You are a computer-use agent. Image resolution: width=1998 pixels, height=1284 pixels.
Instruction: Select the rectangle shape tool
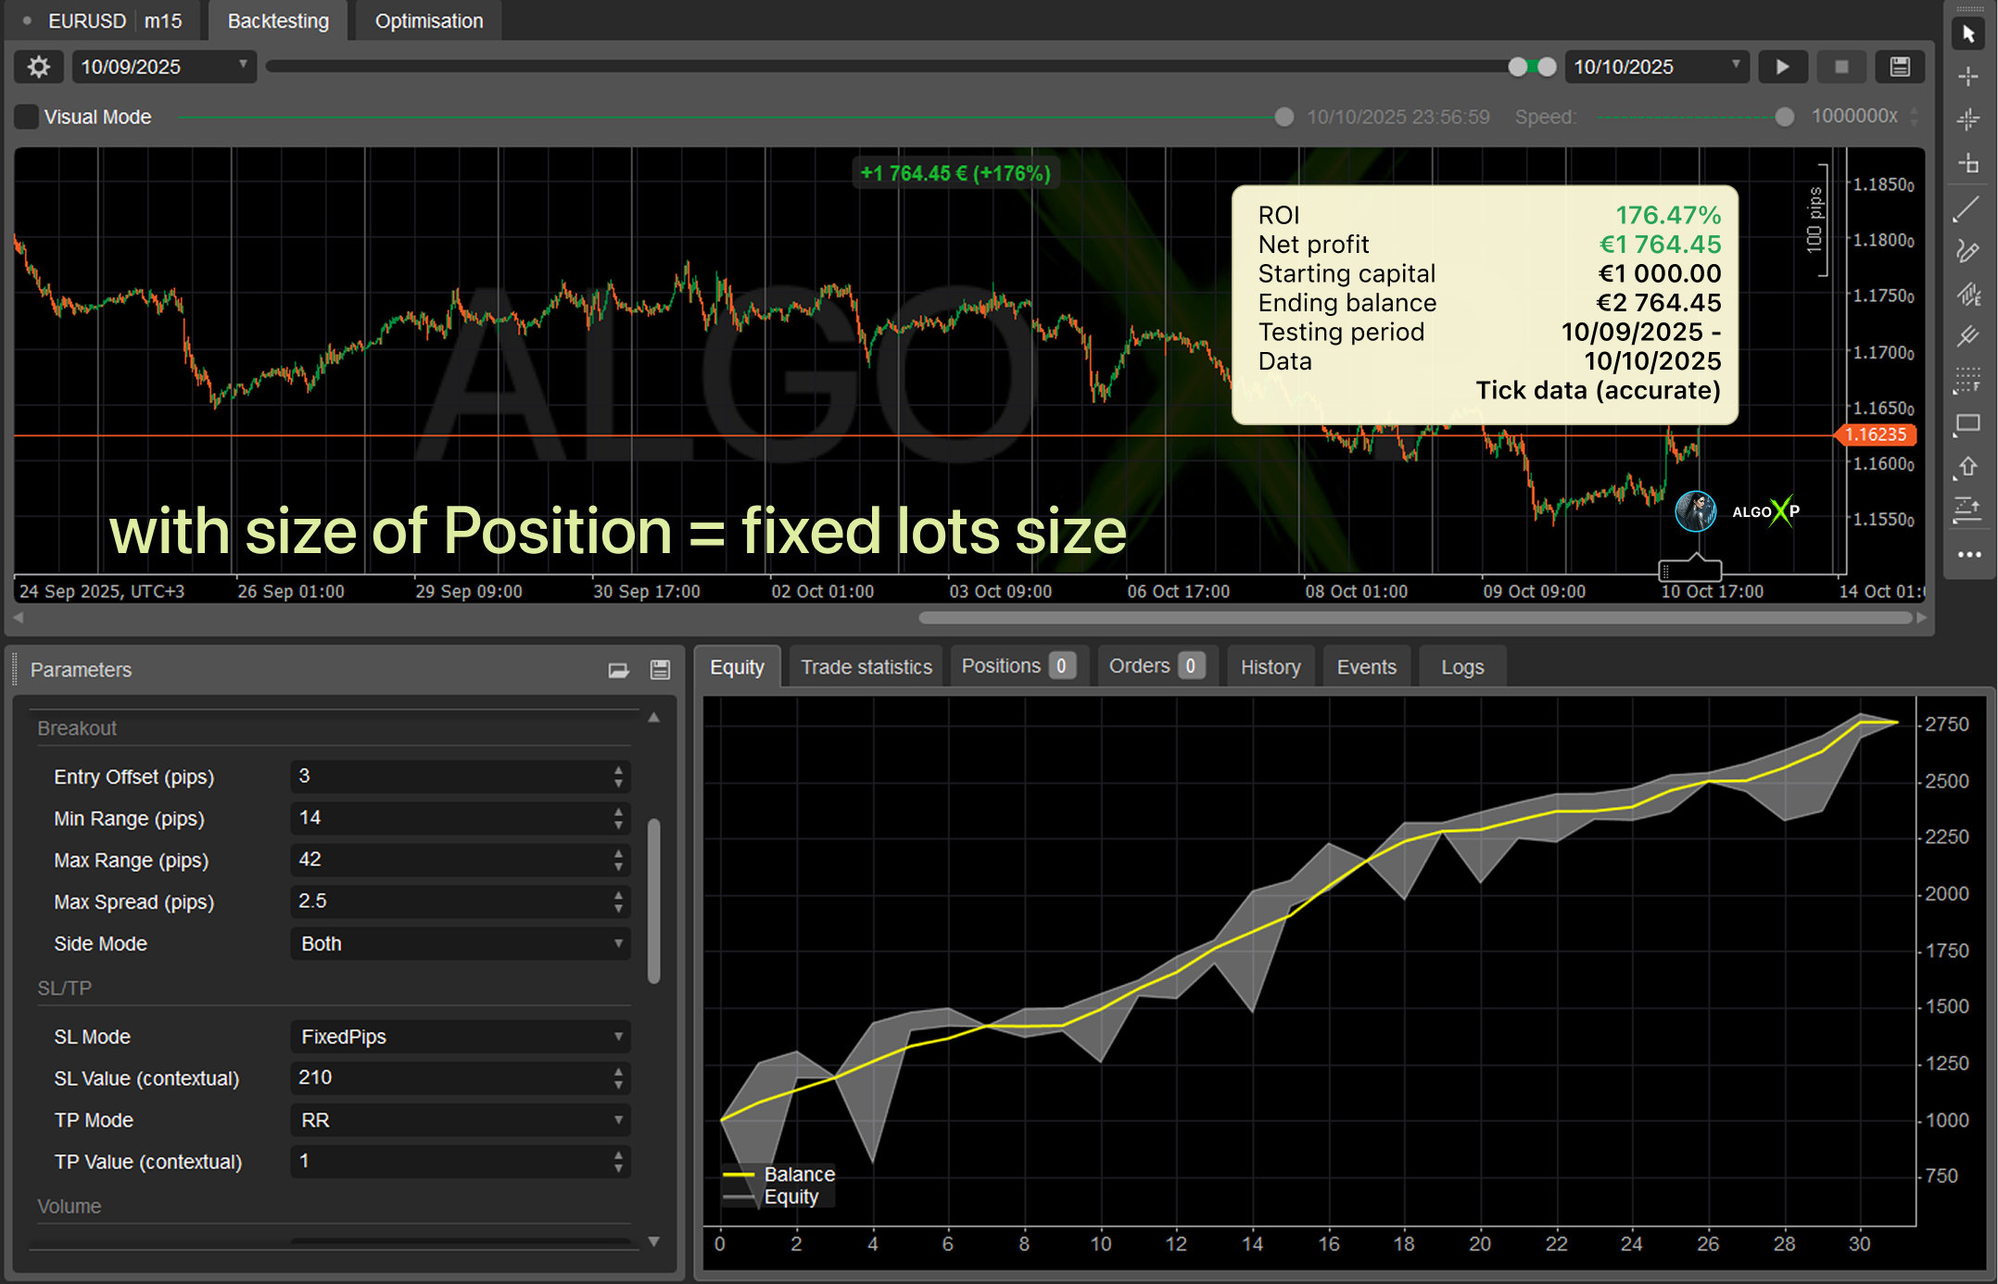[1967, 424]
